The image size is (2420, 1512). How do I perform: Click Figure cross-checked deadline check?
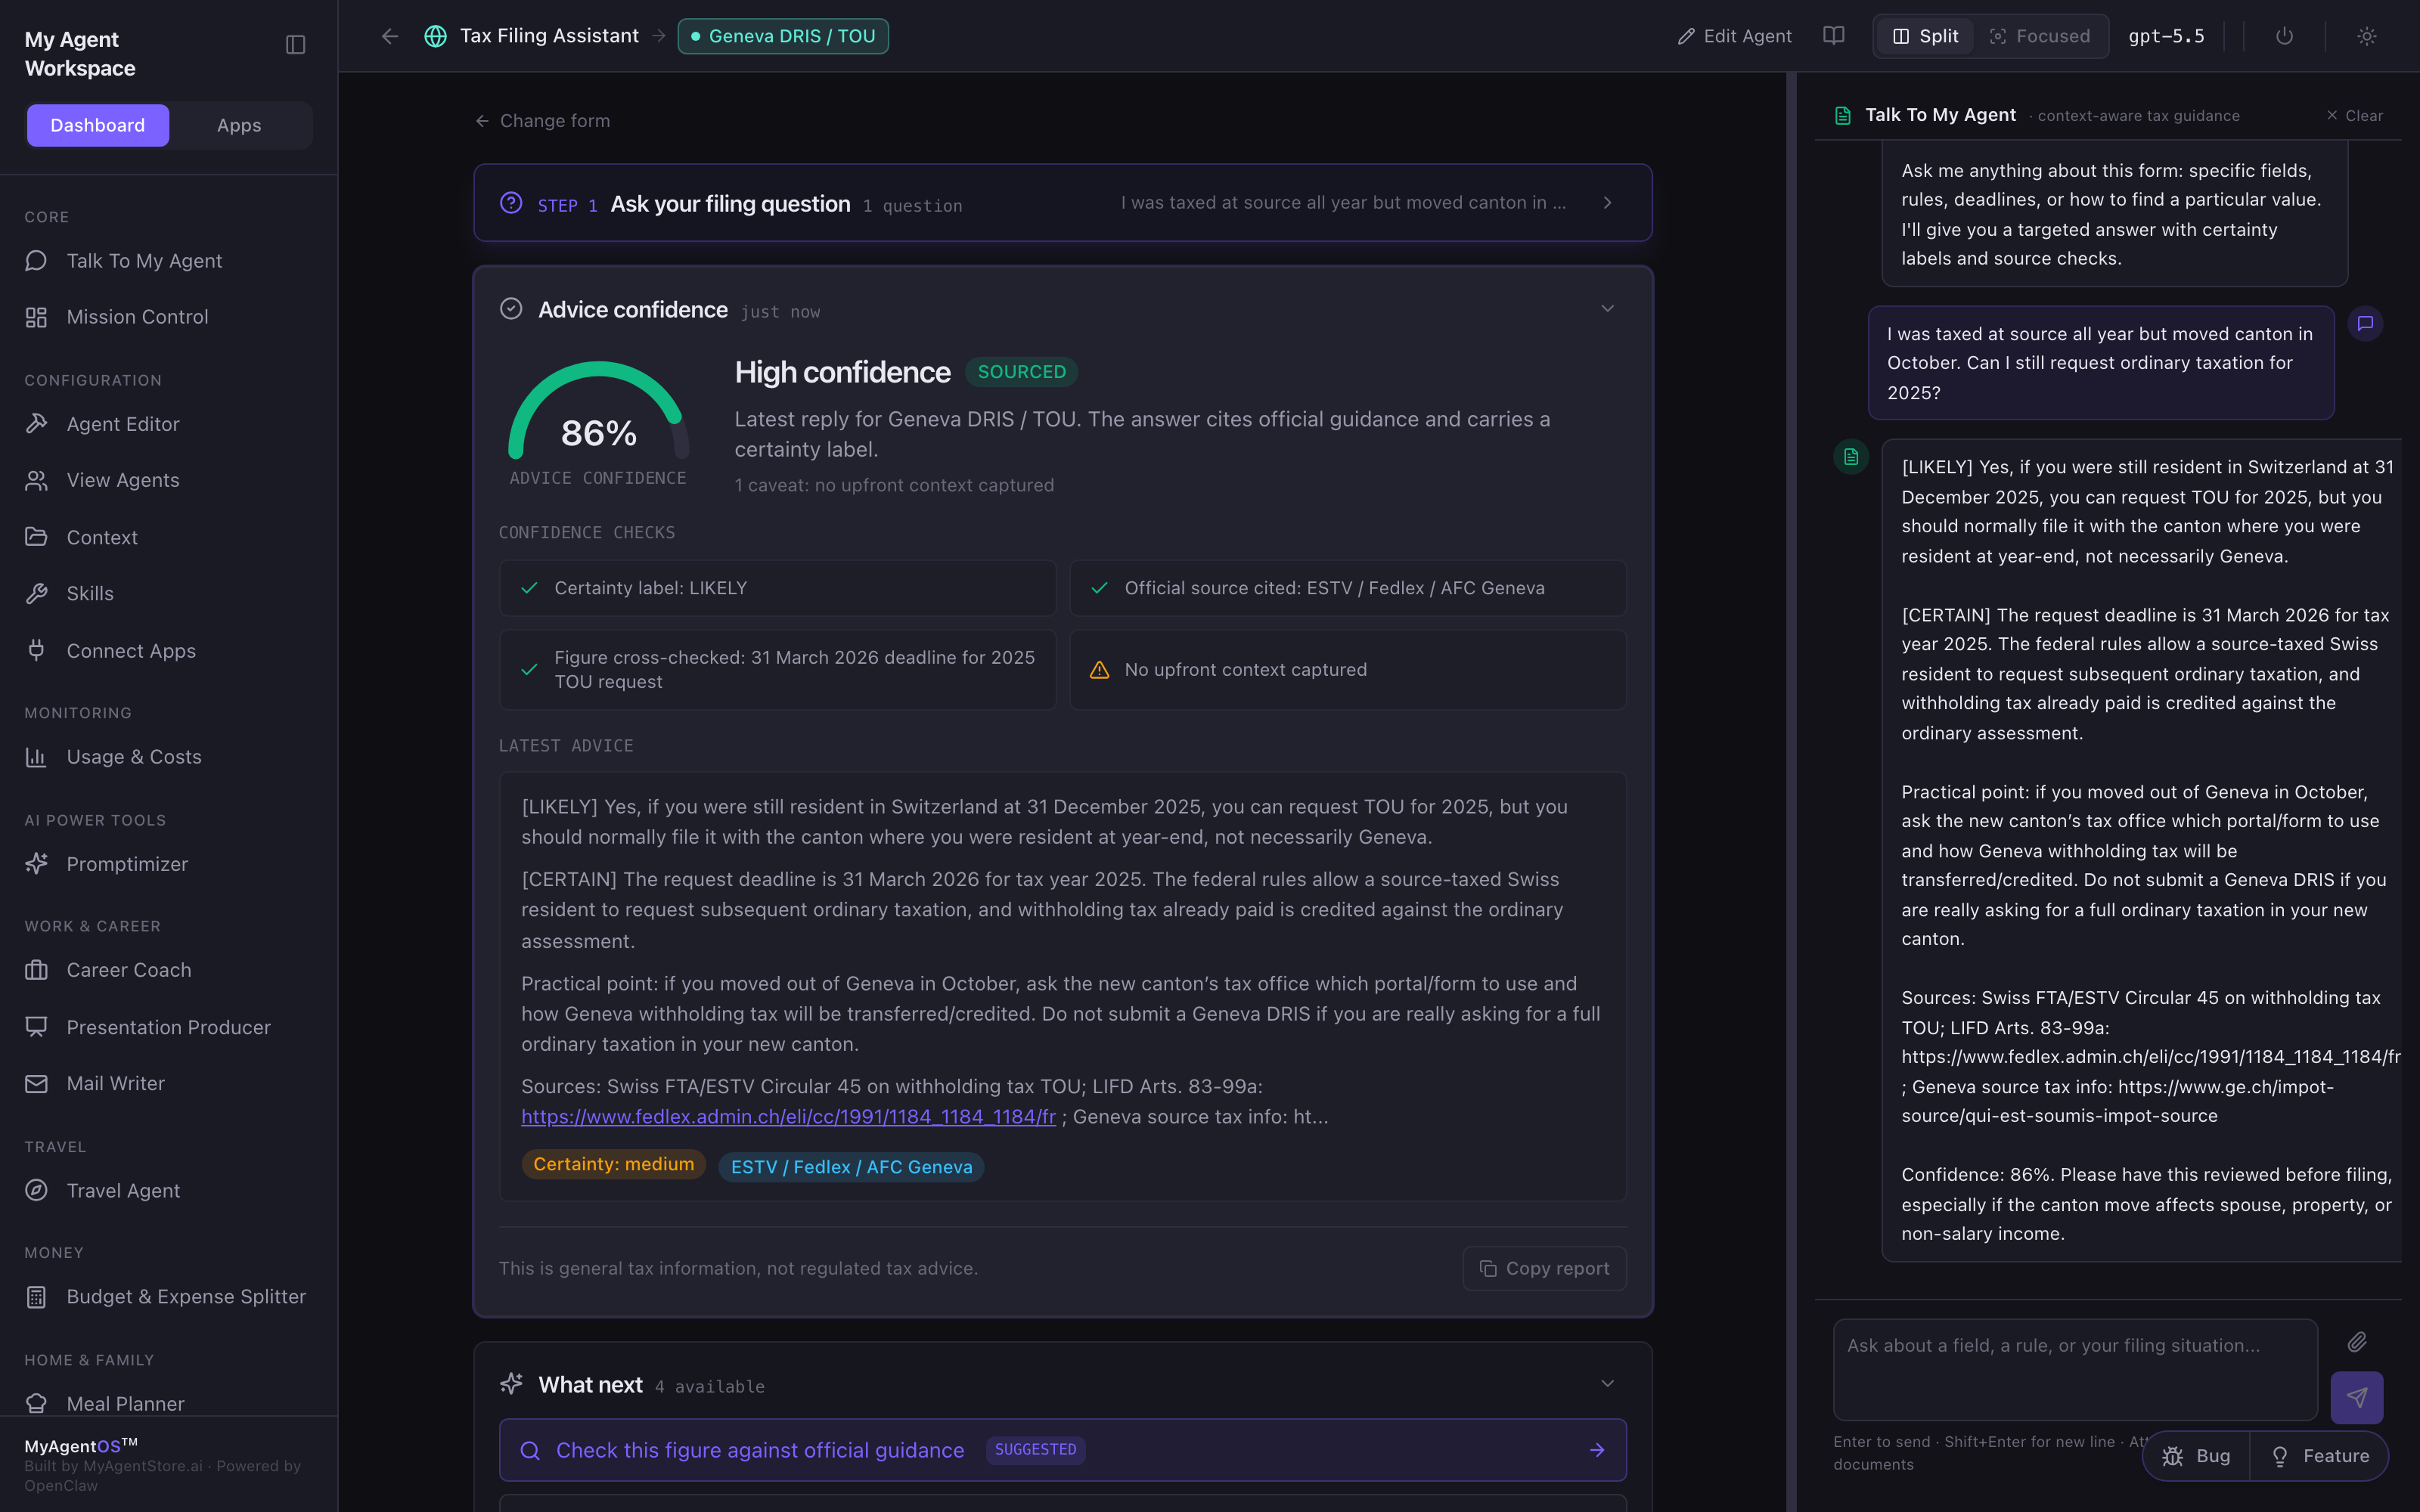(x=777, y=670)
